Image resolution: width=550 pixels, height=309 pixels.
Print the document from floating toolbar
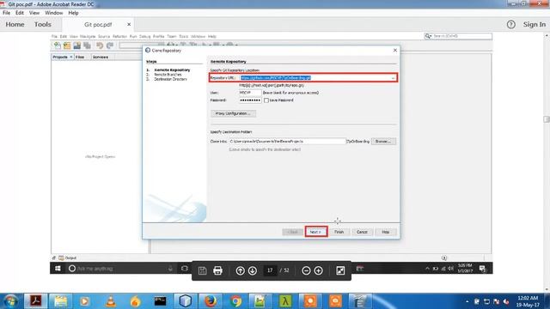tap(217, 270)
